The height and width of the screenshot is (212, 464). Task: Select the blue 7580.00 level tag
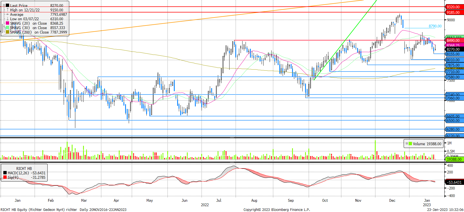click(x=454, y=77)
